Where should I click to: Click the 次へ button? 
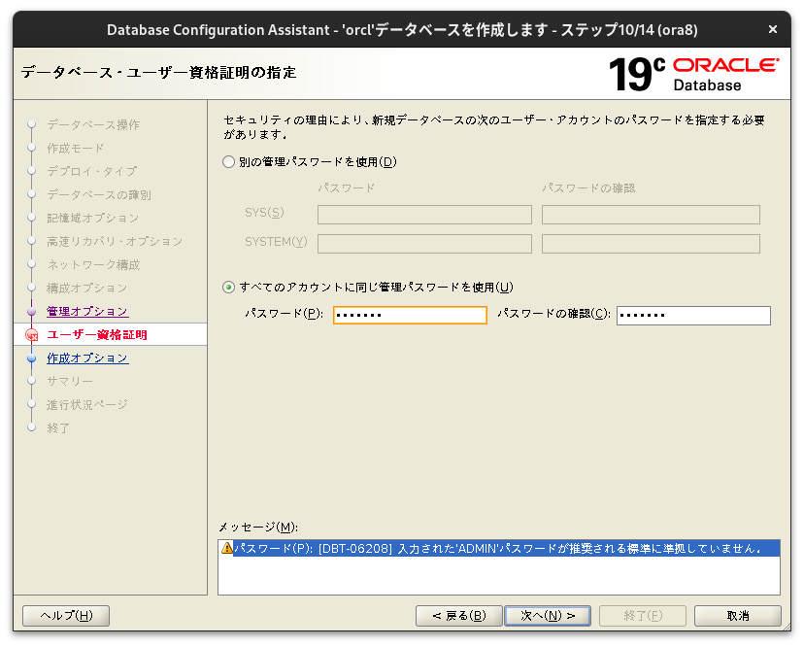click(548, 615)
